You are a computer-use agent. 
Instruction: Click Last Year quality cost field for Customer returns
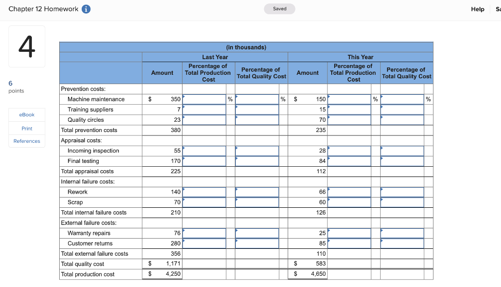[x=257, y=243]
